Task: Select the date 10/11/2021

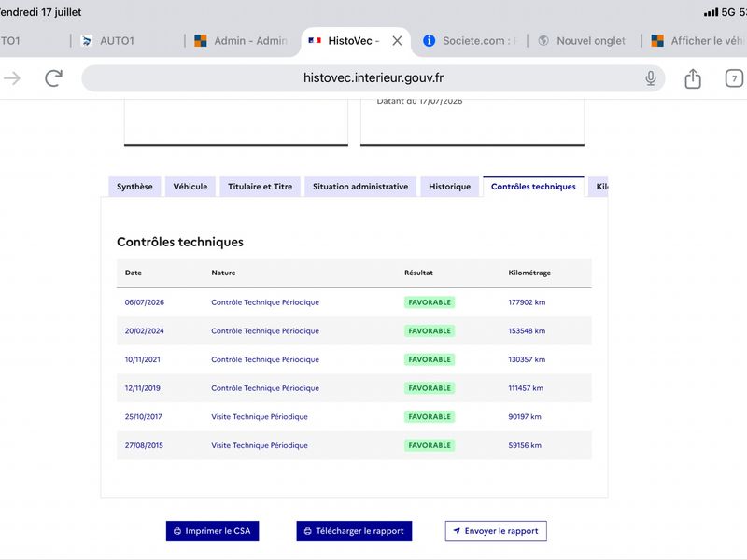Action: pyautogui.click(x=143, y=359)
